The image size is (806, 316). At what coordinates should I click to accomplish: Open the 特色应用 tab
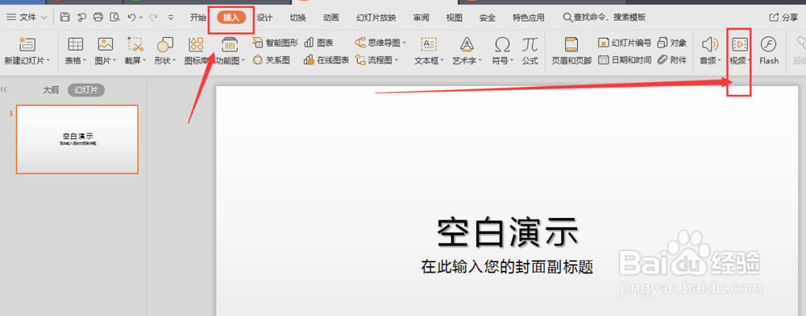529,18
